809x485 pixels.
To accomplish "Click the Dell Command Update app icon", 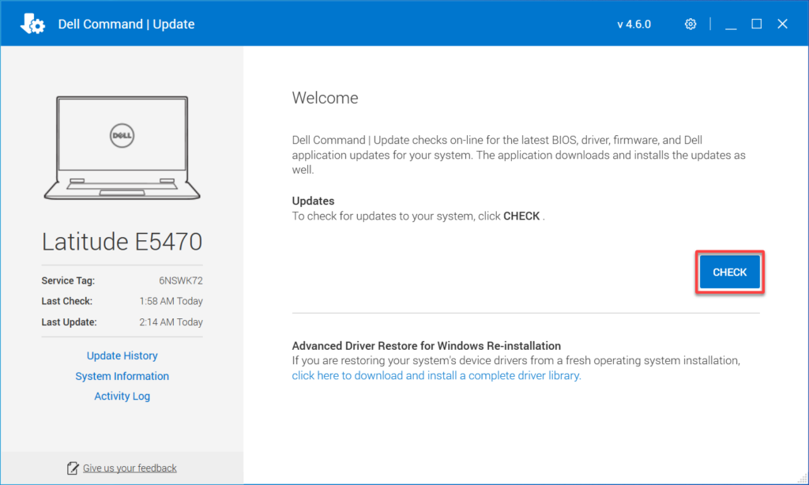I will tap(31, 23).
